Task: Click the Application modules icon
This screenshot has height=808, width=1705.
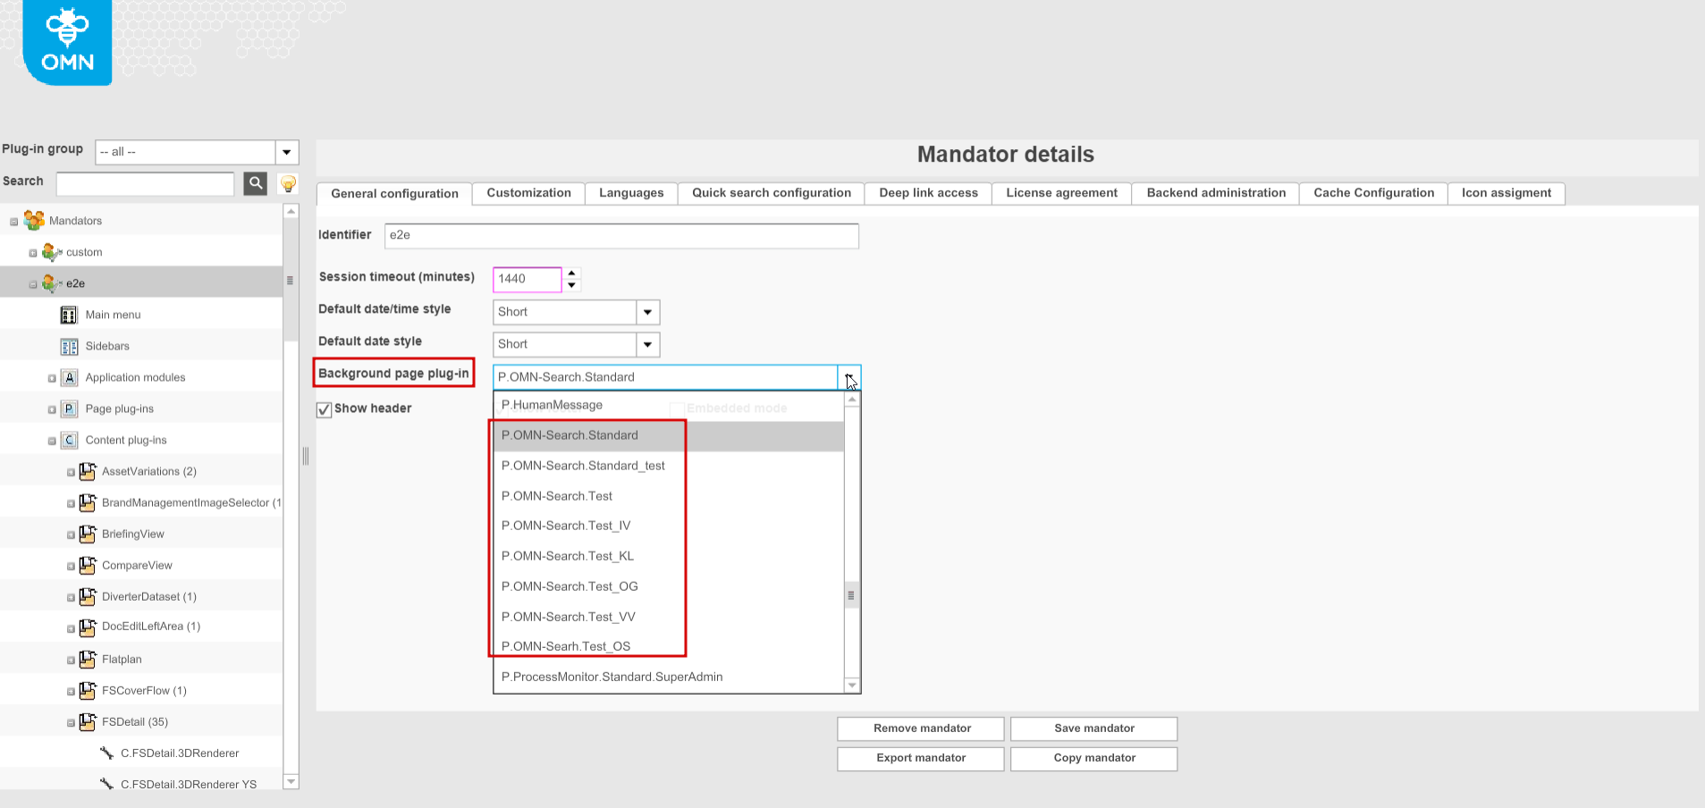Action: (x=69, y=377)
